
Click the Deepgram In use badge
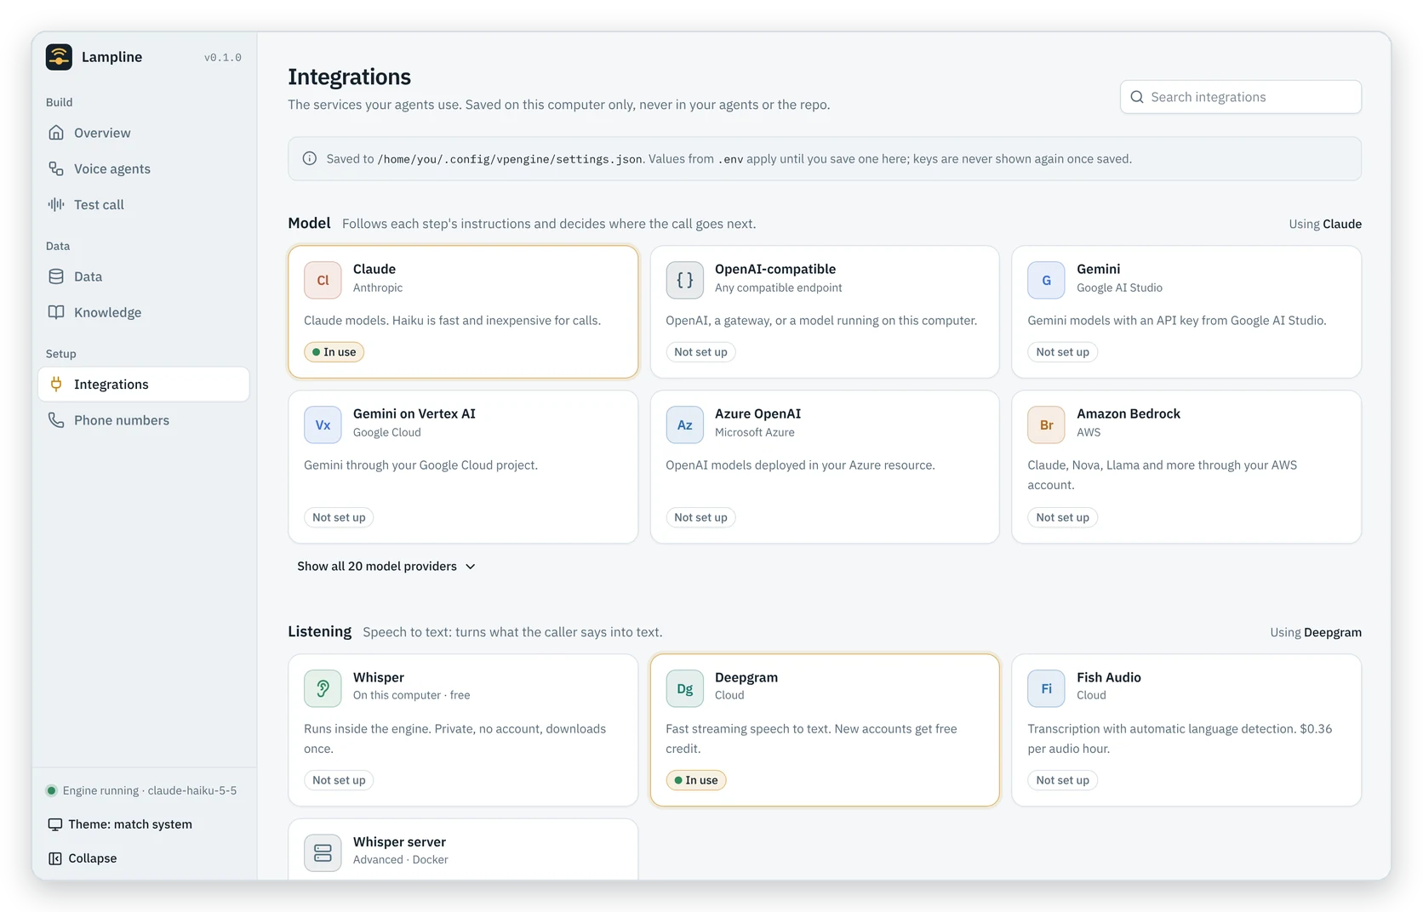(x=695, y=780)
